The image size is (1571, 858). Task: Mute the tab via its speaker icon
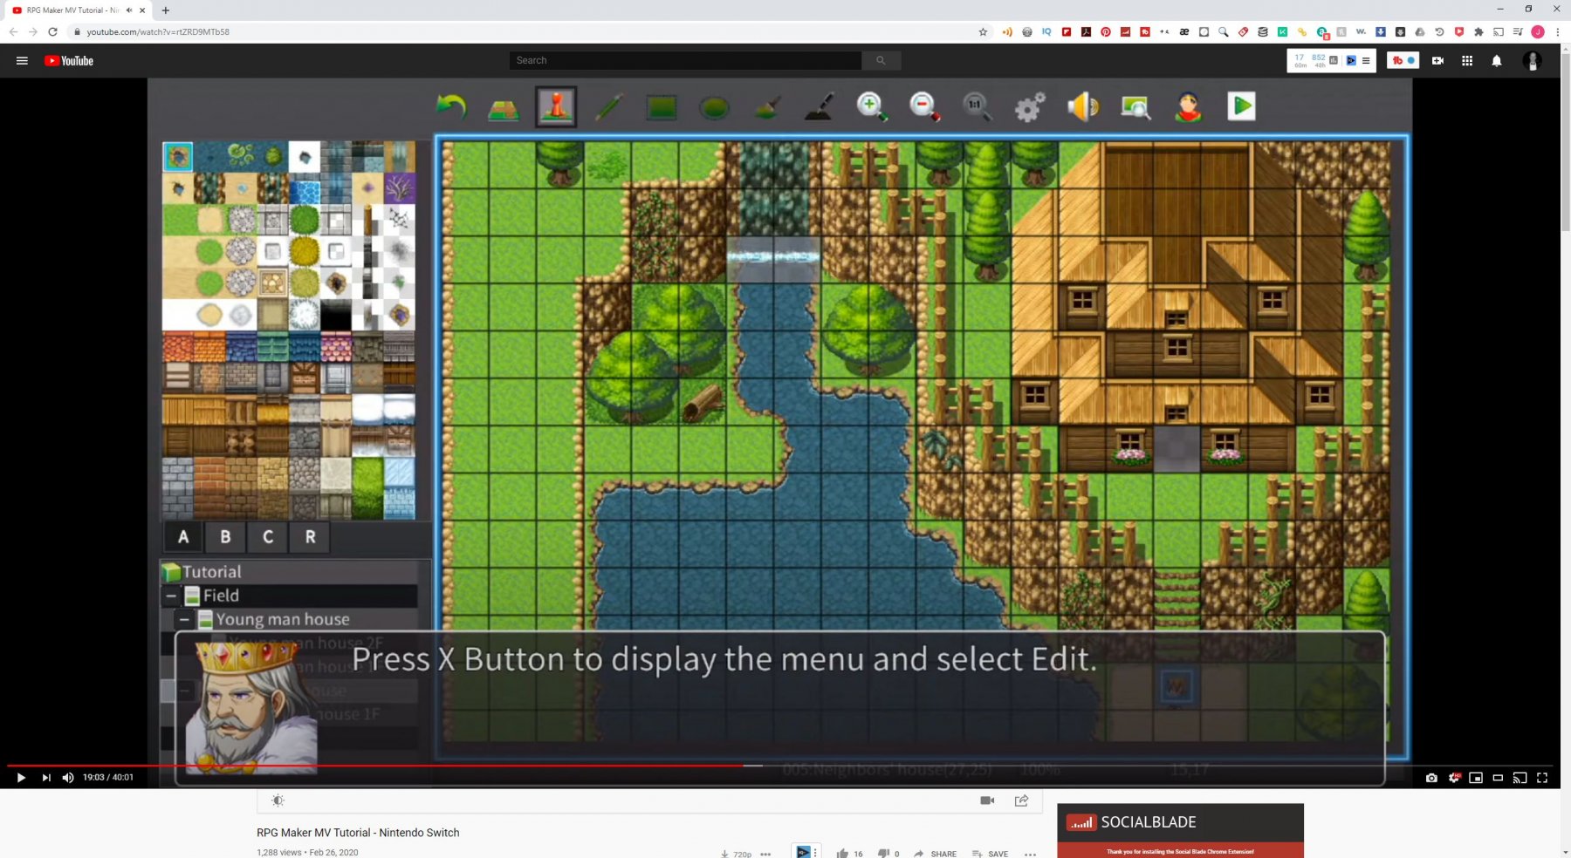pos(129,10)
